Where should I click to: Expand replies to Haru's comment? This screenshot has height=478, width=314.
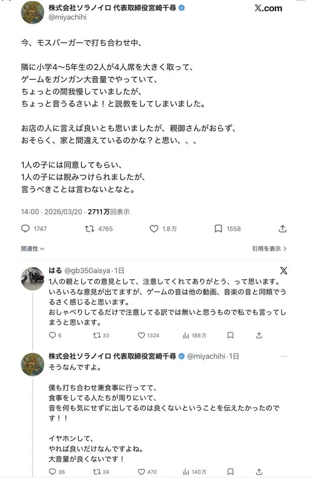click(52, 335)
